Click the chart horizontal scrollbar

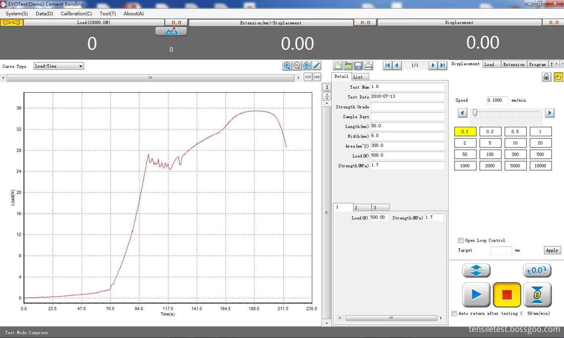coord(150,78)
